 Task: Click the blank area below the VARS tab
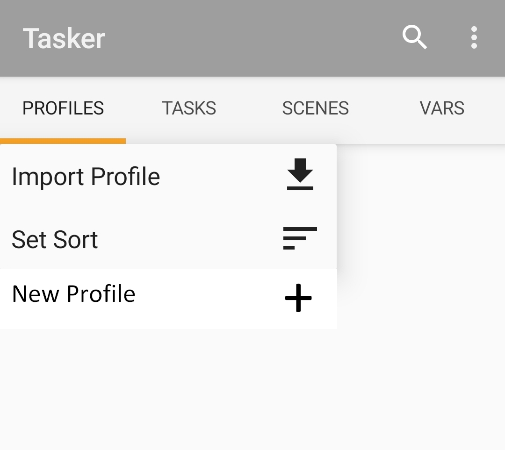[442, 187]
